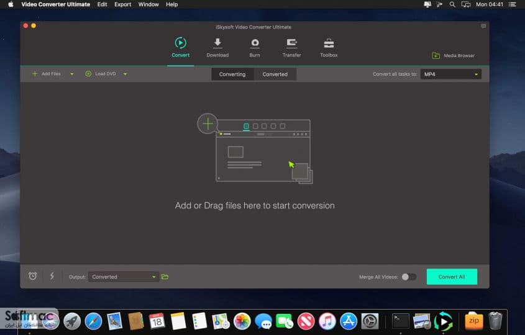Viewport: 525px width, 335px height.
Task: Open the Edit menu
Action: point(102,4)
